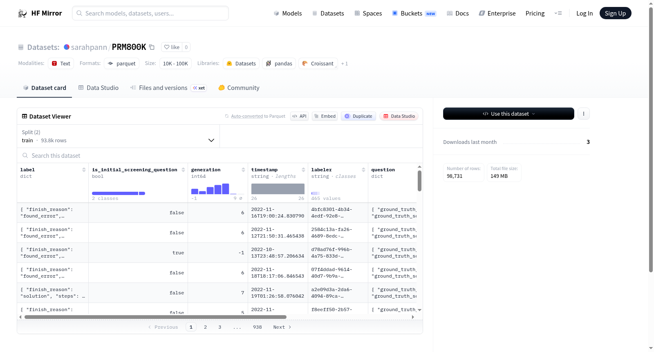Click labeler cell starting 4bfc8301

[338, 213]
